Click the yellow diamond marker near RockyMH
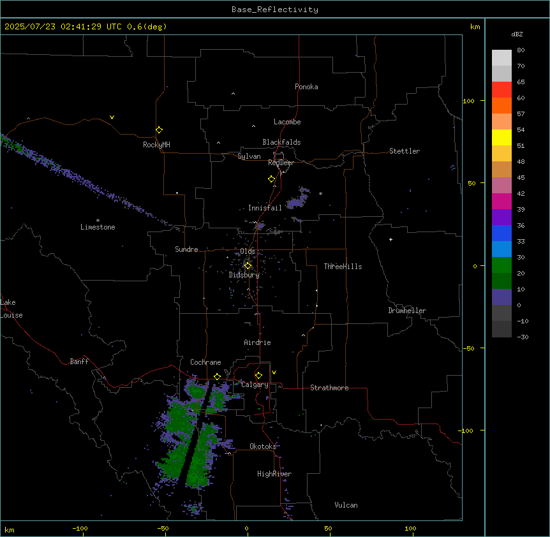The image size is (550, 537). pyautogui.click(x=159, y=129)
